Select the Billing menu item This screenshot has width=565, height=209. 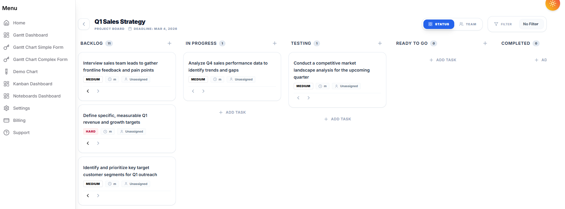point(19,120)
